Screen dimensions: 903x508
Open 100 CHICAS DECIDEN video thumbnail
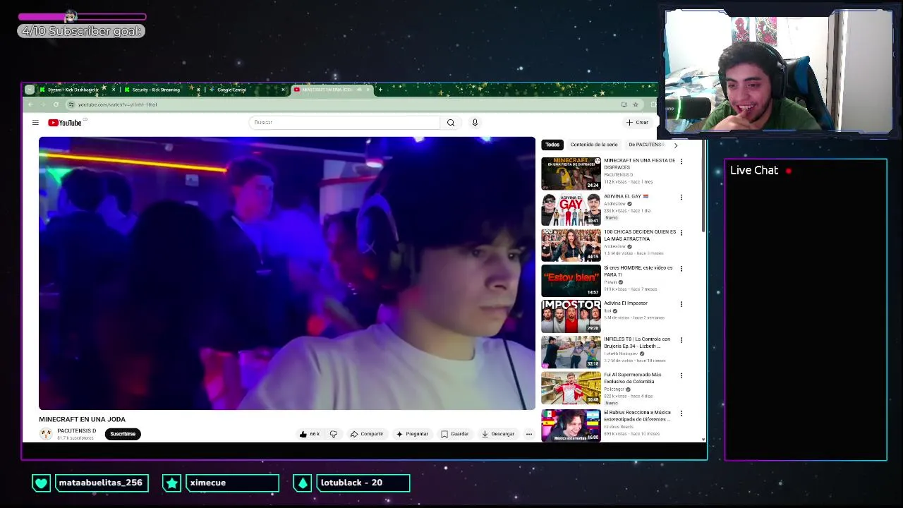(x=571, y=245)
